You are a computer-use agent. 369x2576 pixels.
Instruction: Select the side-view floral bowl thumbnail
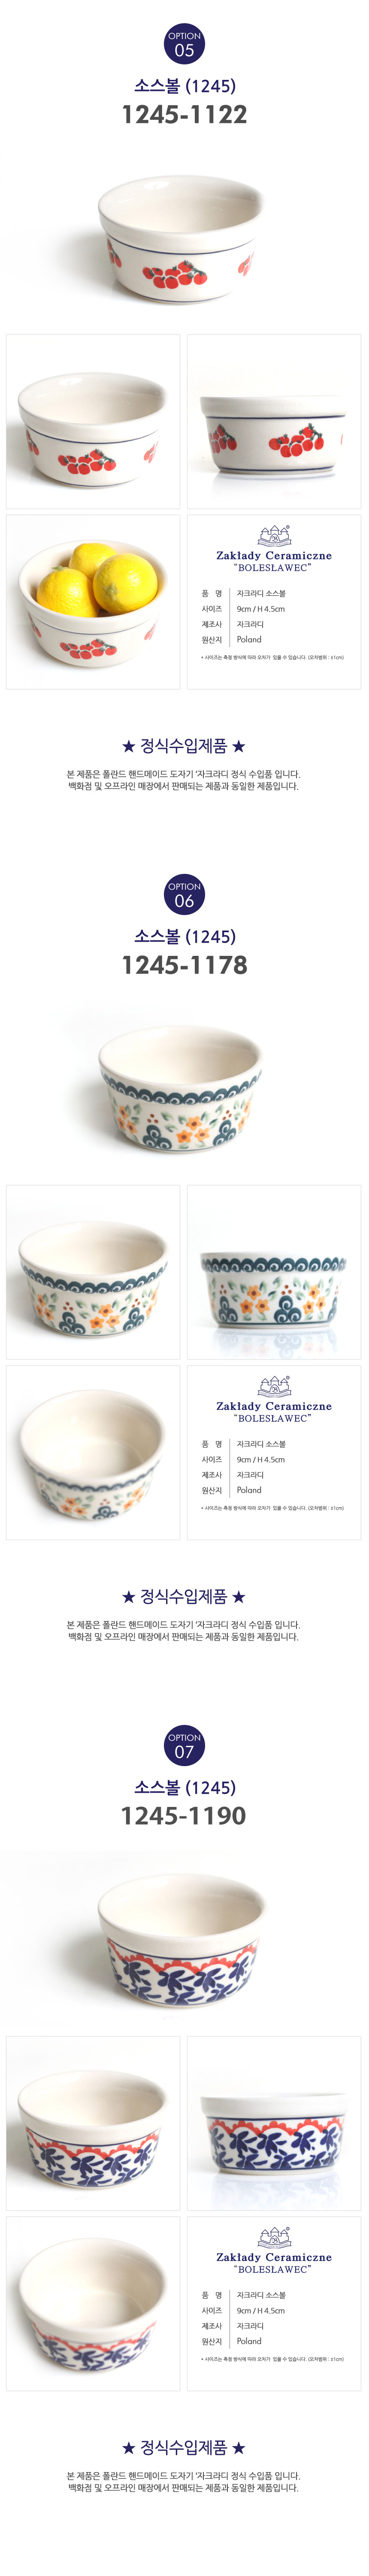point(274,1272)
